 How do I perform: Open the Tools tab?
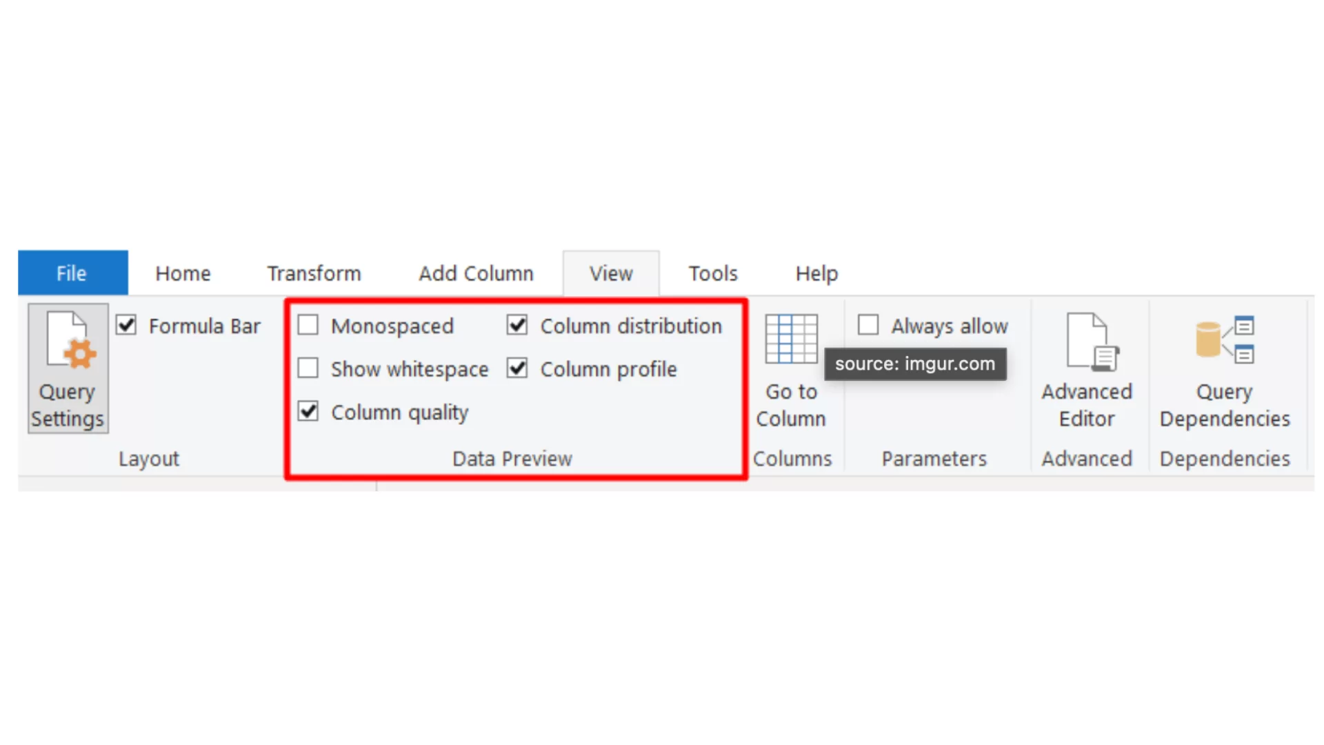[x=713, y=274]
